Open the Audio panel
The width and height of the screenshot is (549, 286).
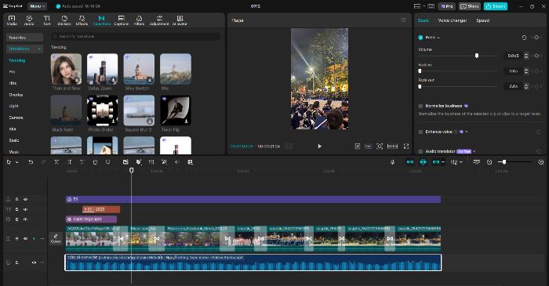(29, 20)
